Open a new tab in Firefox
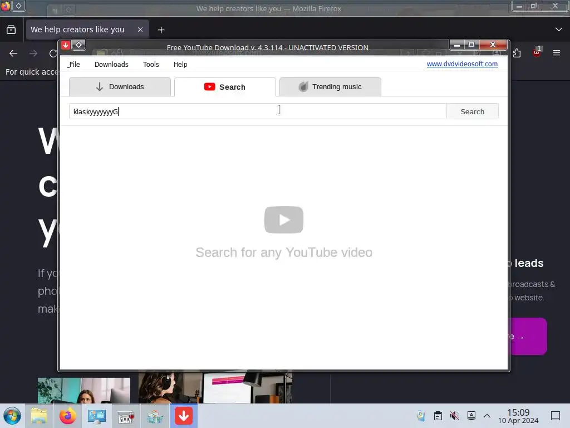This screenshot has width=570, height=428. pyautogui.click(x=161, y=30)
